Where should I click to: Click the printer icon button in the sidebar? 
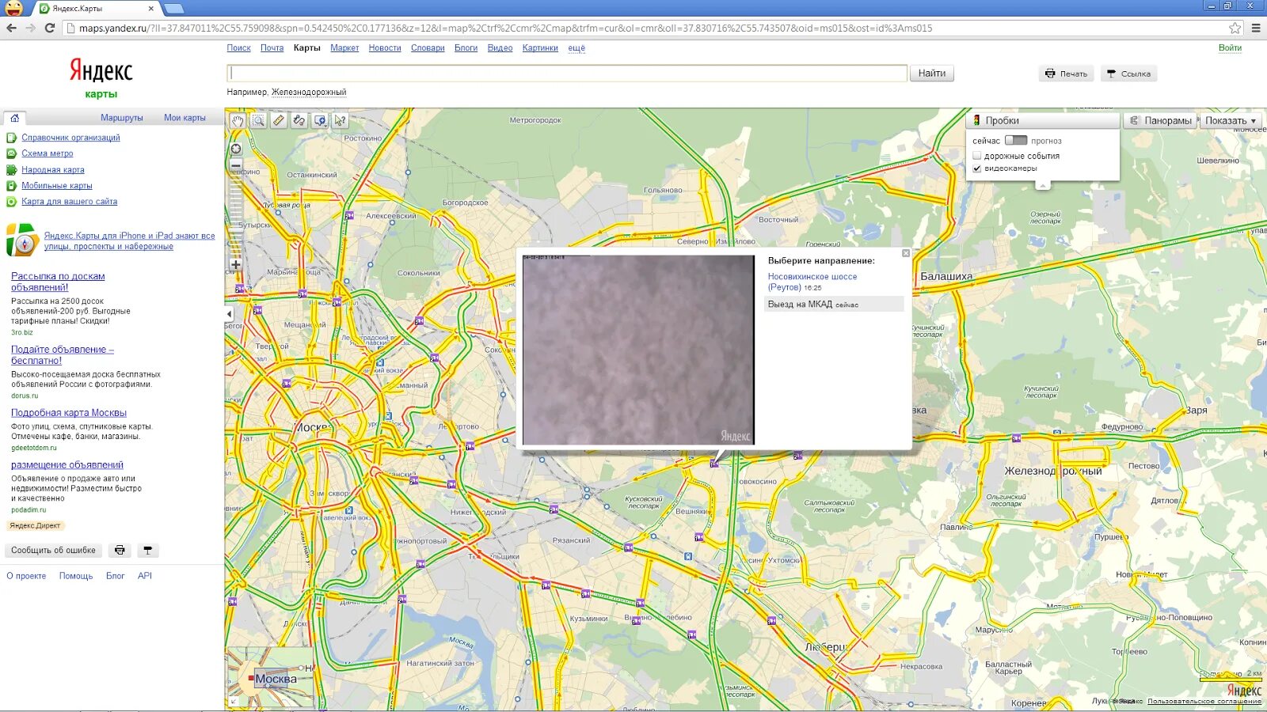tap(120, 550)
